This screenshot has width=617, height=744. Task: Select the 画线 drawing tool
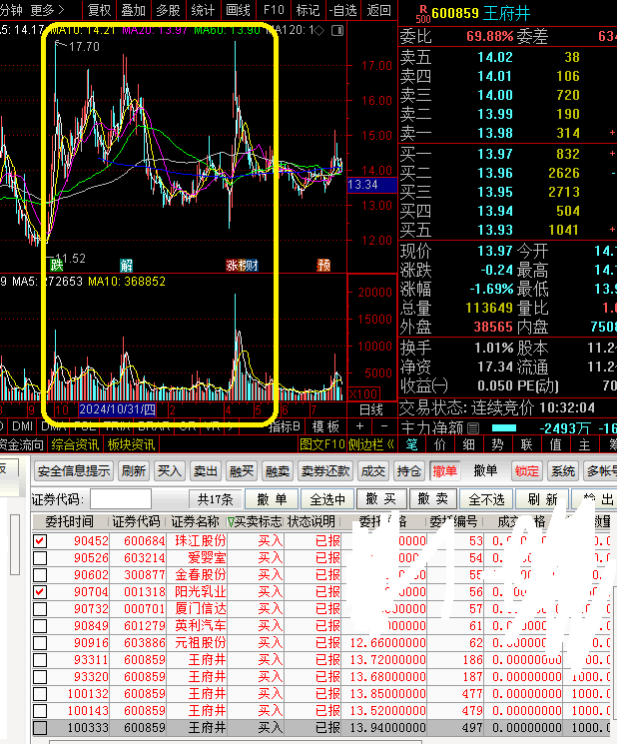pos(238,10)
